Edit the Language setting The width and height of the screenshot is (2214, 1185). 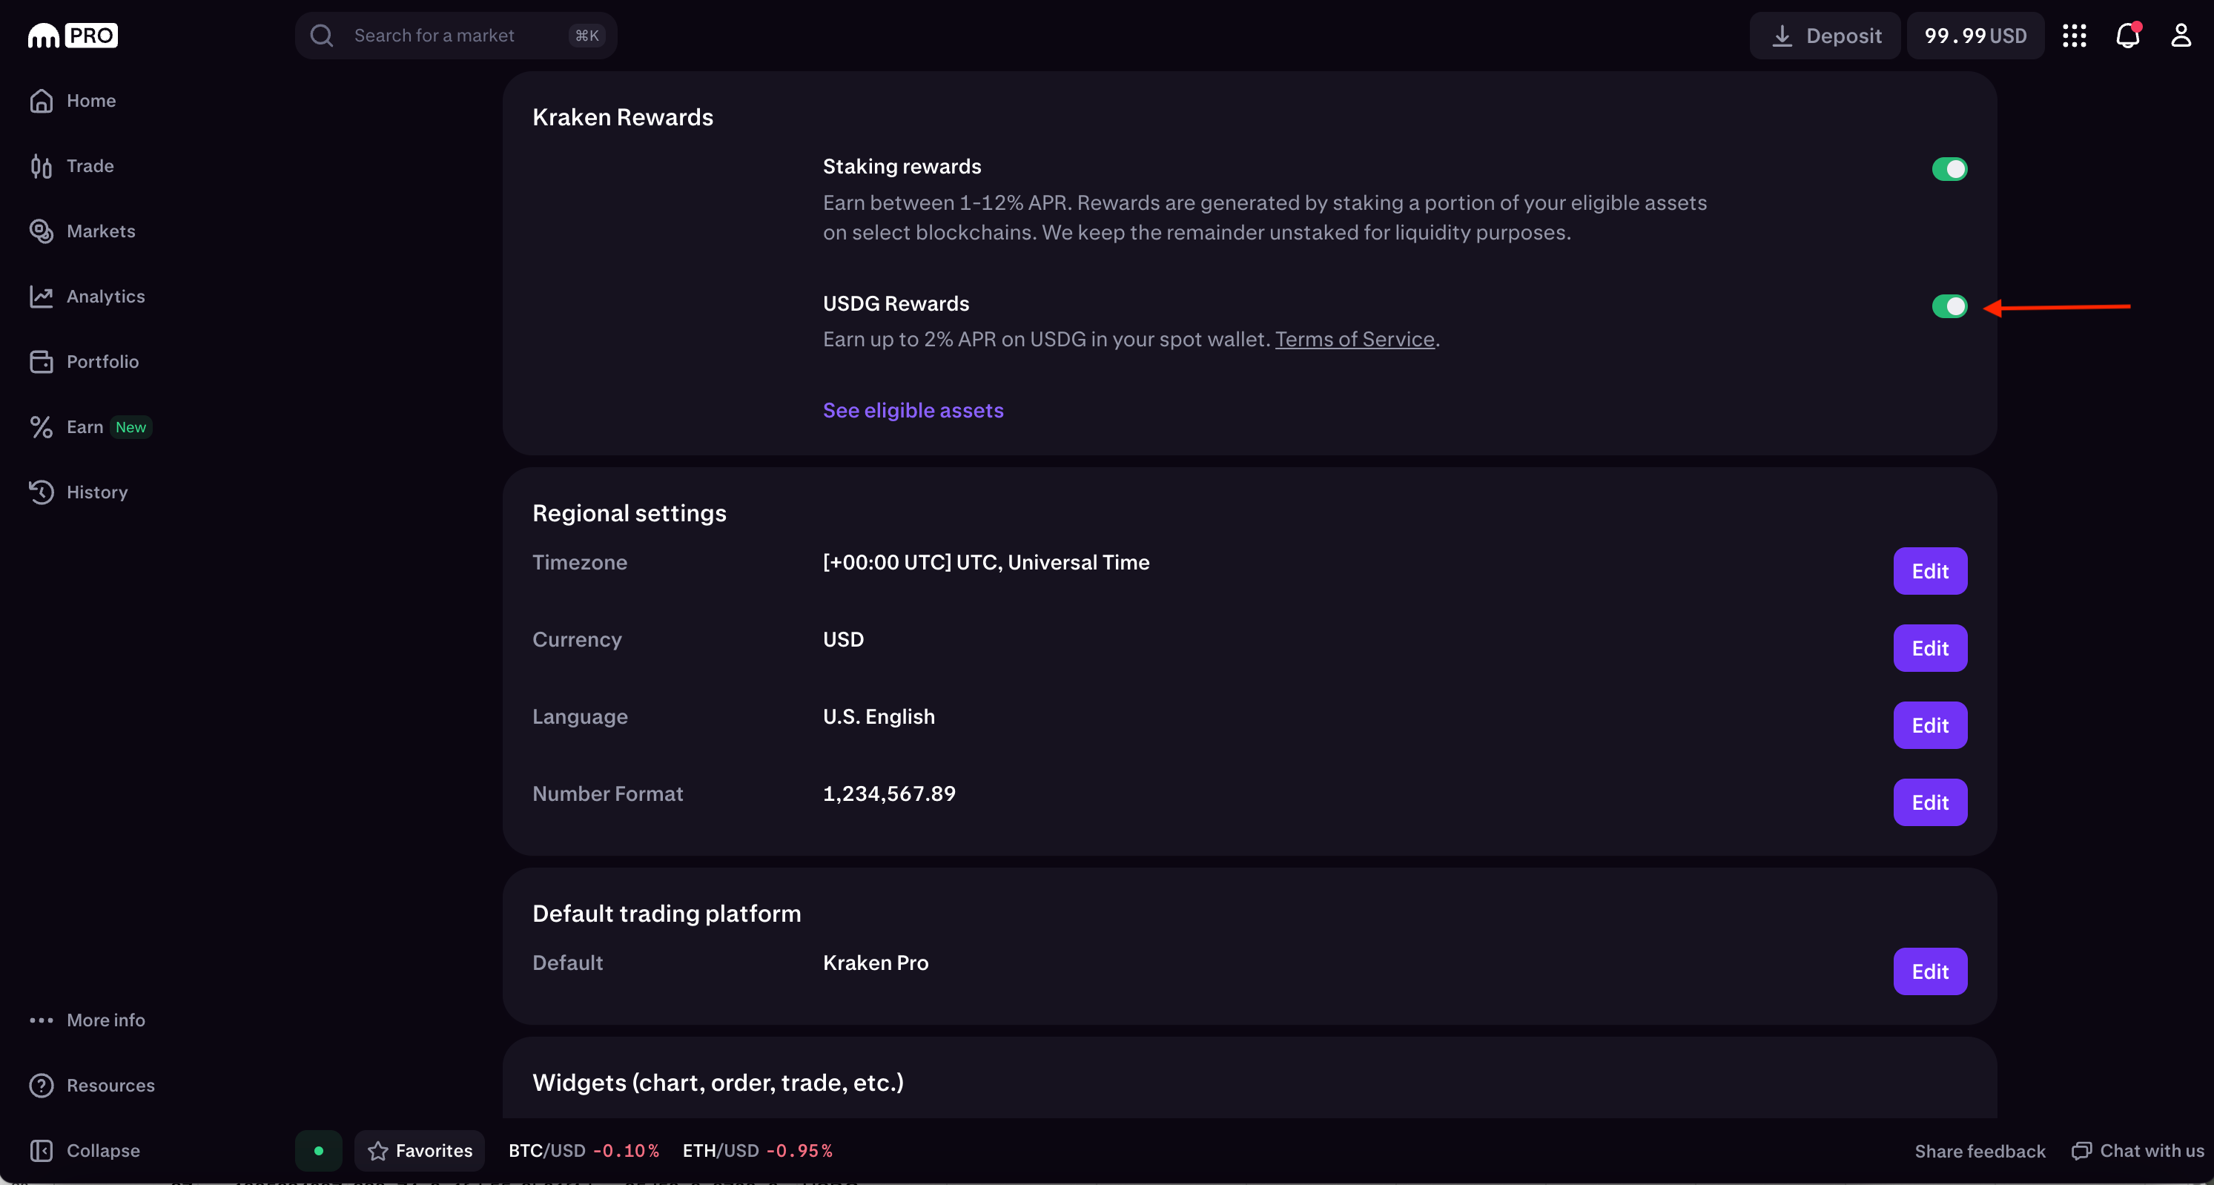click(1929, 725)
